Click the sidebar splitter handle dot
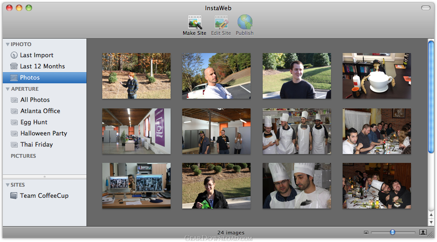The image size is (437, 242). (45, 177)
